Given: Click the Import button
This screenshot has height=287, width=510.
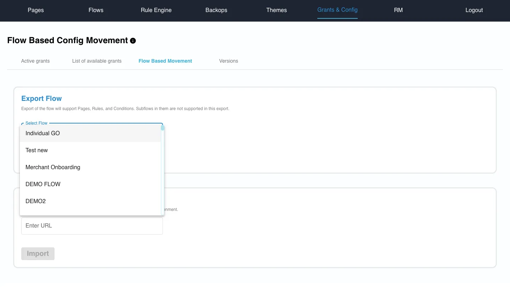Looking at the screenshot, I should [38, 254].
